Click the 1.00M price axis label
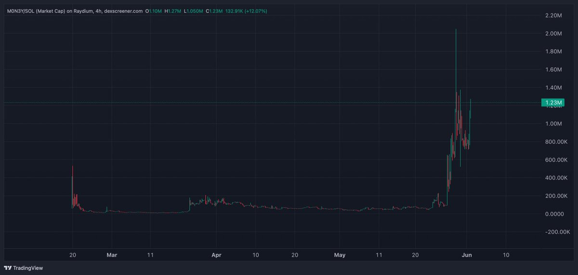Image resolution: width=578 pixels, height=275 pixels. pos(552,124)
